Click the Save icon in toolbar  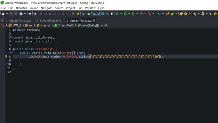click(x=11, y=14)
